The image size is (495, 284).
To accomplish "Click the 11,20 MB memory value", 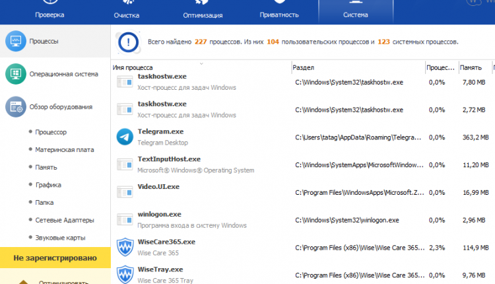I will pyautogui.click(x=475, y=165).
